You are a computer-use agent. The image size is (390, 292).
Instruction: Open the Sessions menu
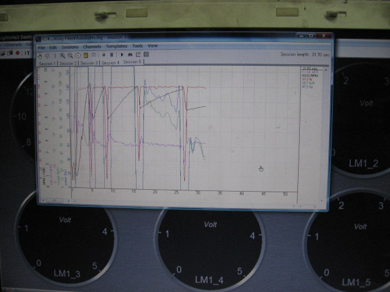pyautogui.click(x=69, y=47)
